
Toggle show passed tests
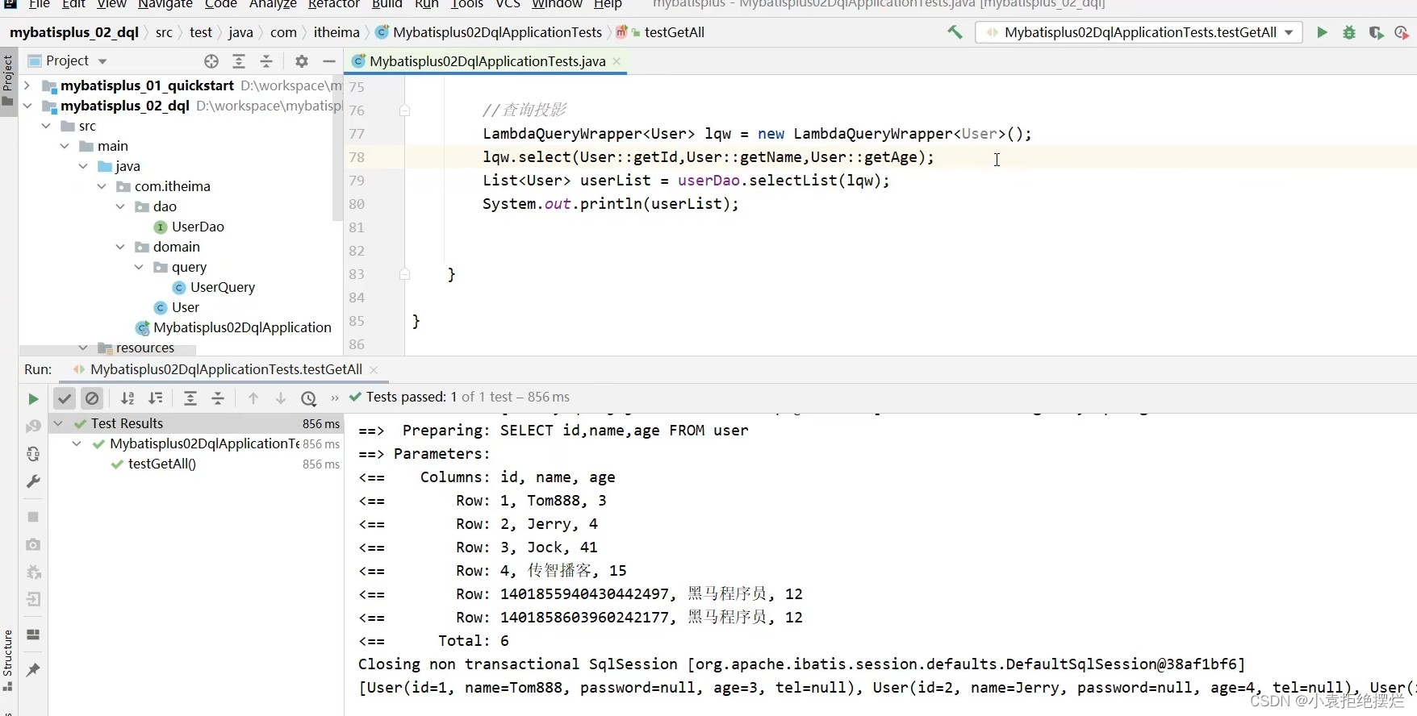tap(65, 398)
